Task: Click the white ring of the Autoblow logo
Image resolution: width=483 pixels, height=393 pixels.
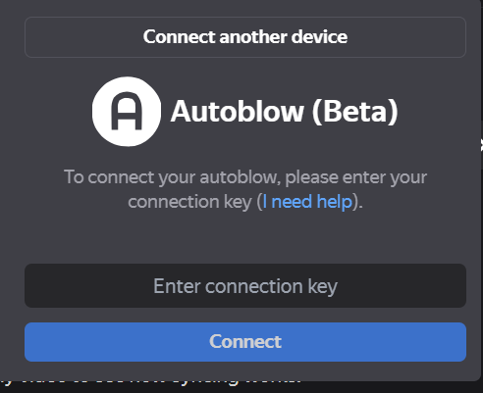Action: 98,112
